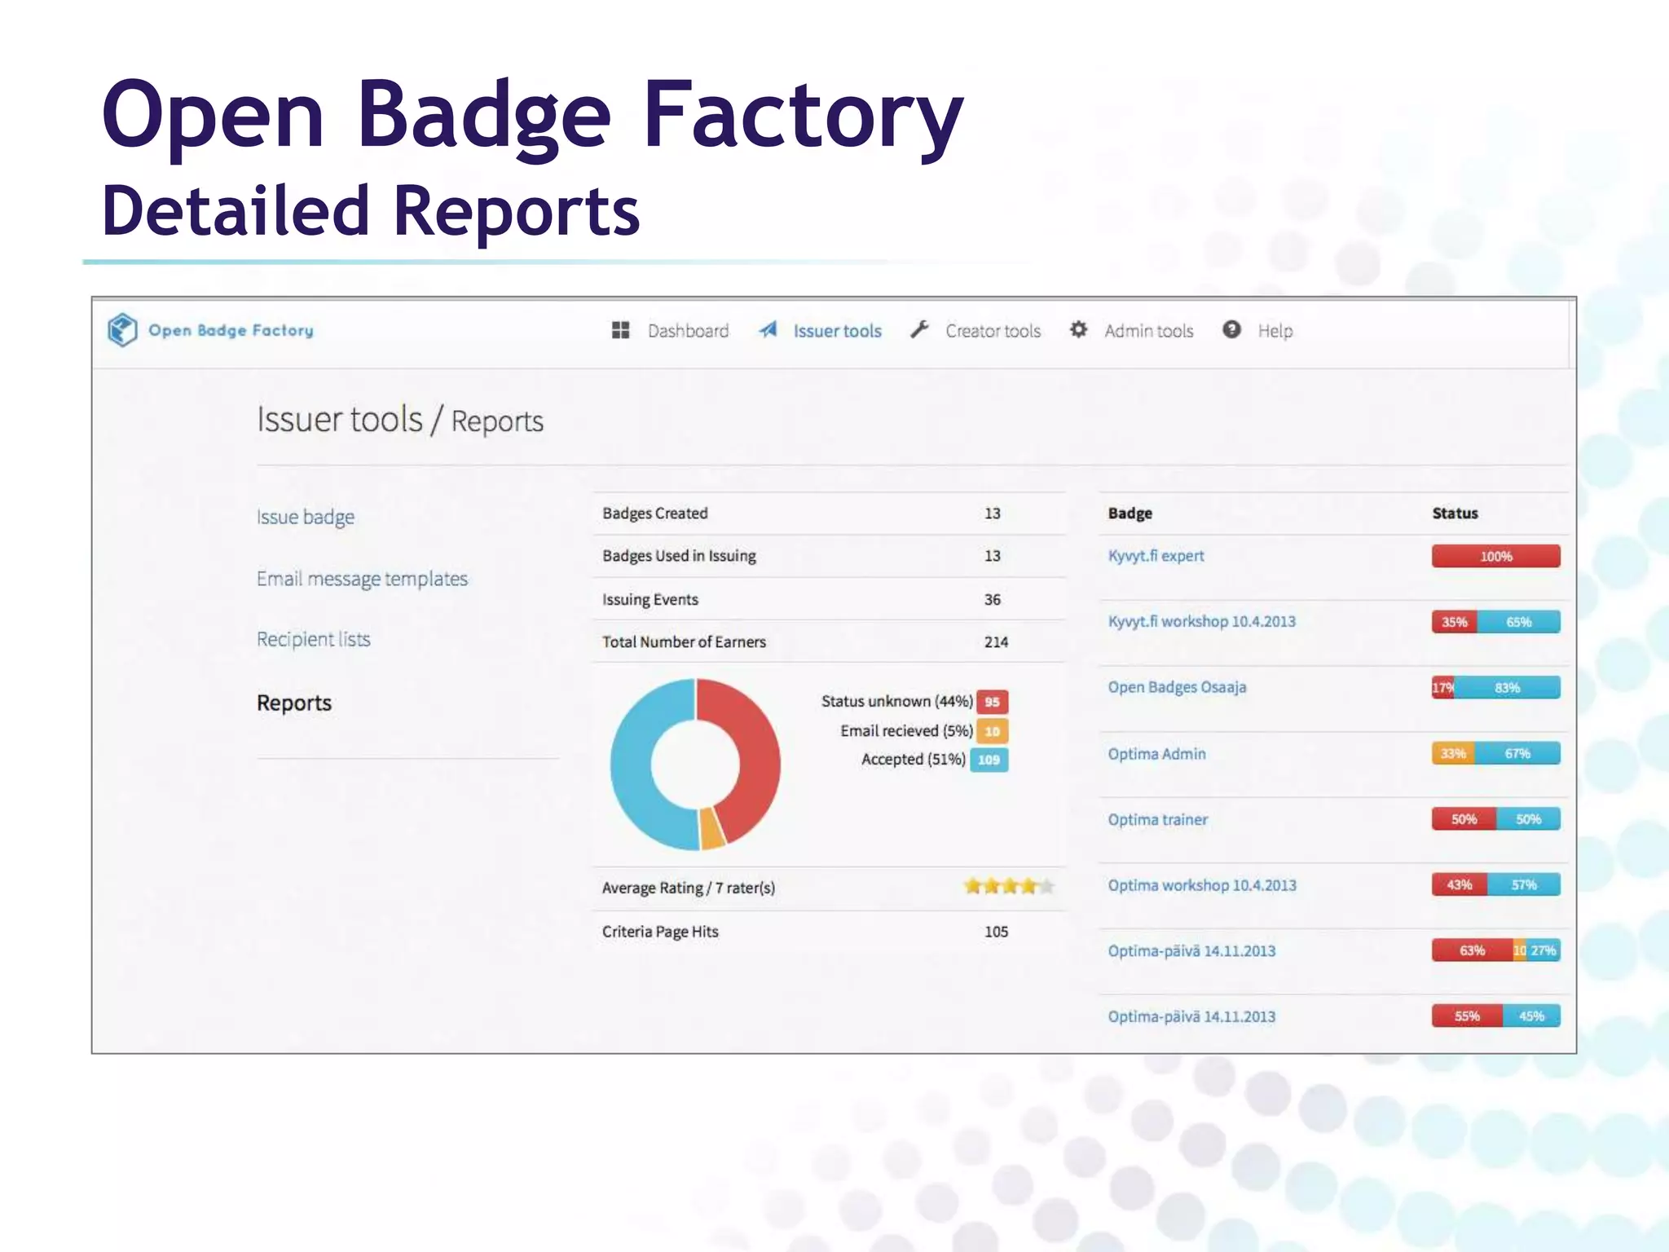Select Reports in the sidebar
The image size is (1669, 1252).
click(x=294, y=703)
